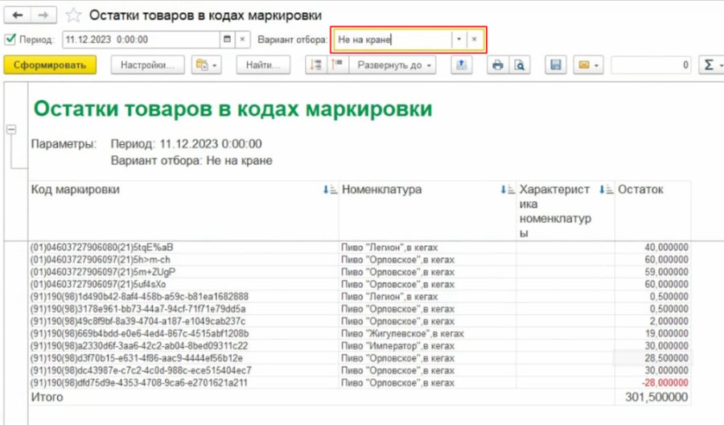
Task: Open print preview icon
Action: click(x=520, y=65)
